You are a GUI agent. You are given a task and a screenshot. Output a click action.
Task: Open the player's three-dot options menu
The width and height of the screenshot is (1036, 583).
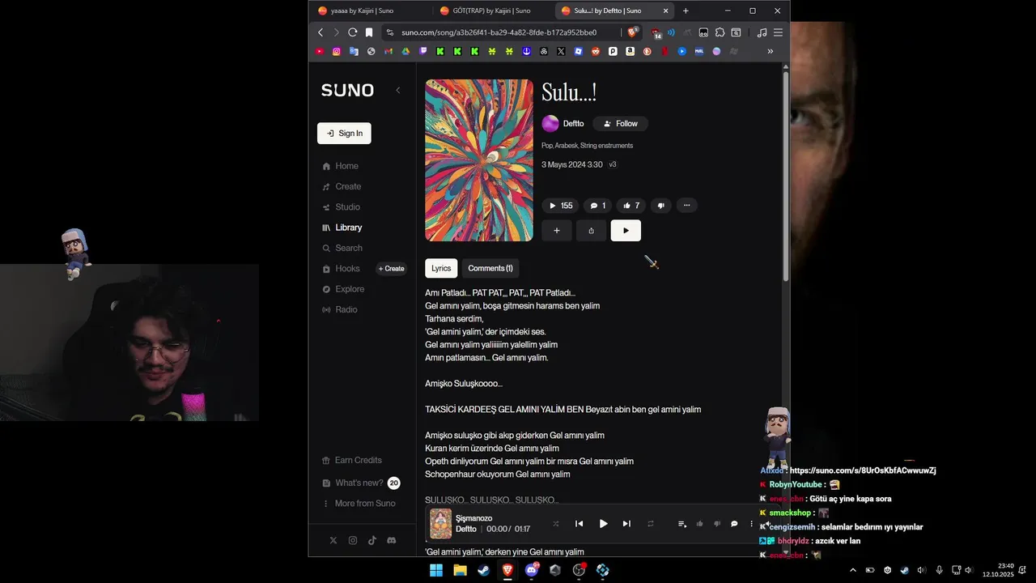coord(751,524)
